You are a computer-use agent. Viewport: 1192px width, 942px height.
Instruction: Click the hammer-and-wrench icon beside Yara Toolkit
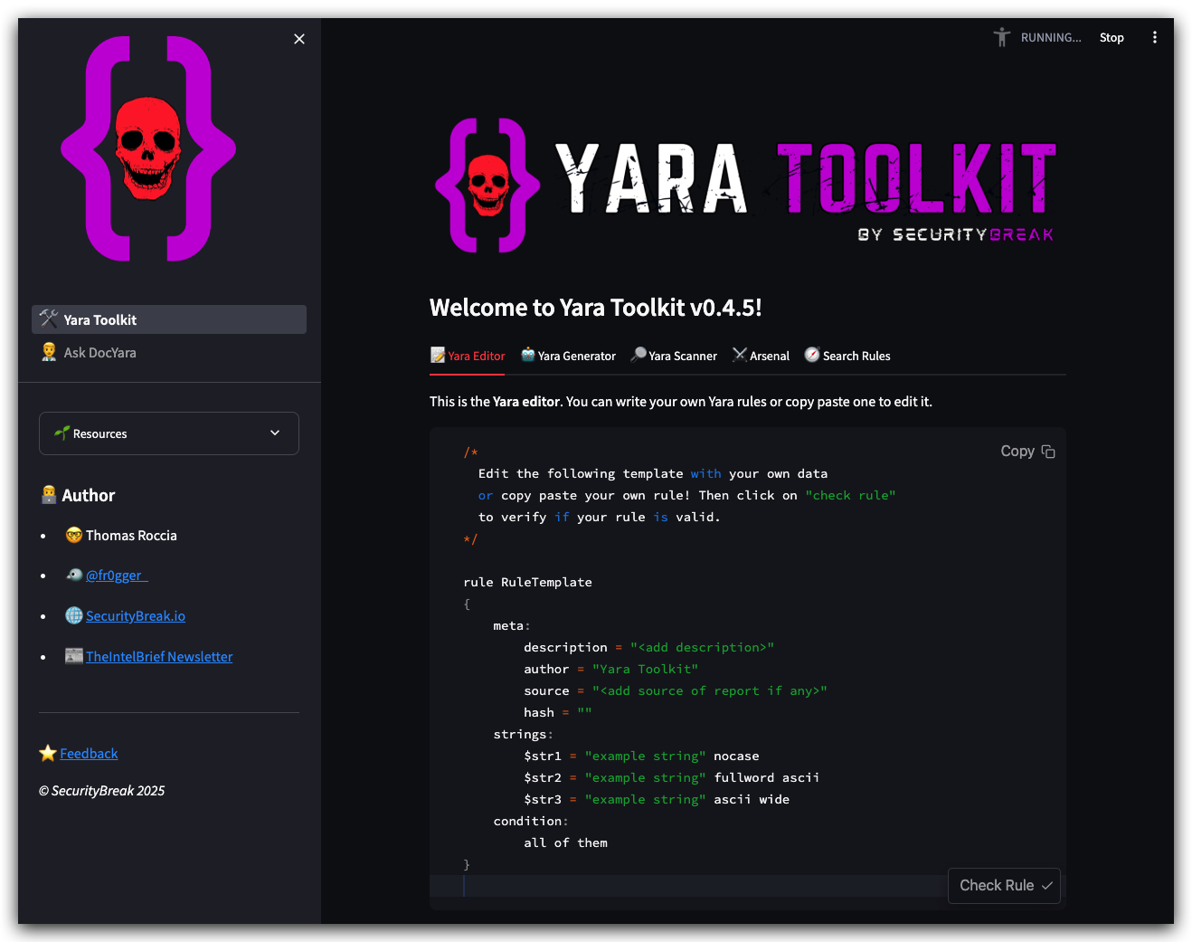coord(49,319)
